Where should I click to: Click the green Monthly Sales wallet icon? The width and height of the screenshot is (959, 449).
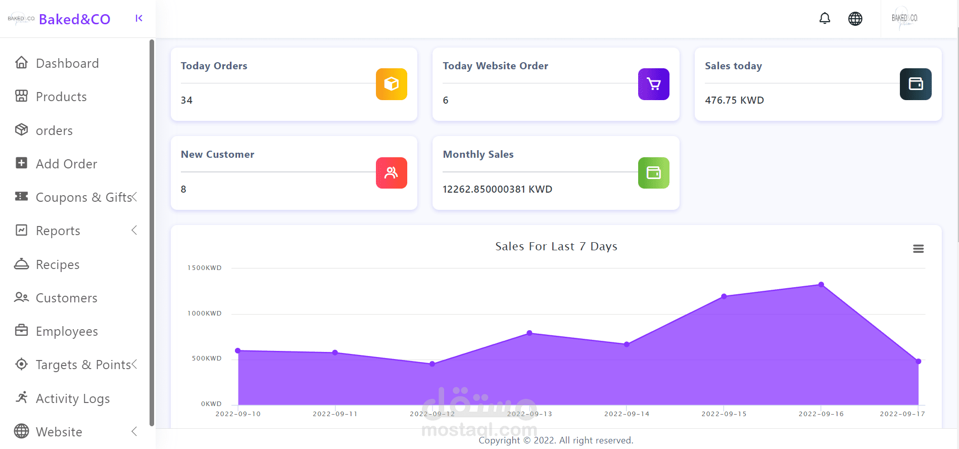point(654,173)
